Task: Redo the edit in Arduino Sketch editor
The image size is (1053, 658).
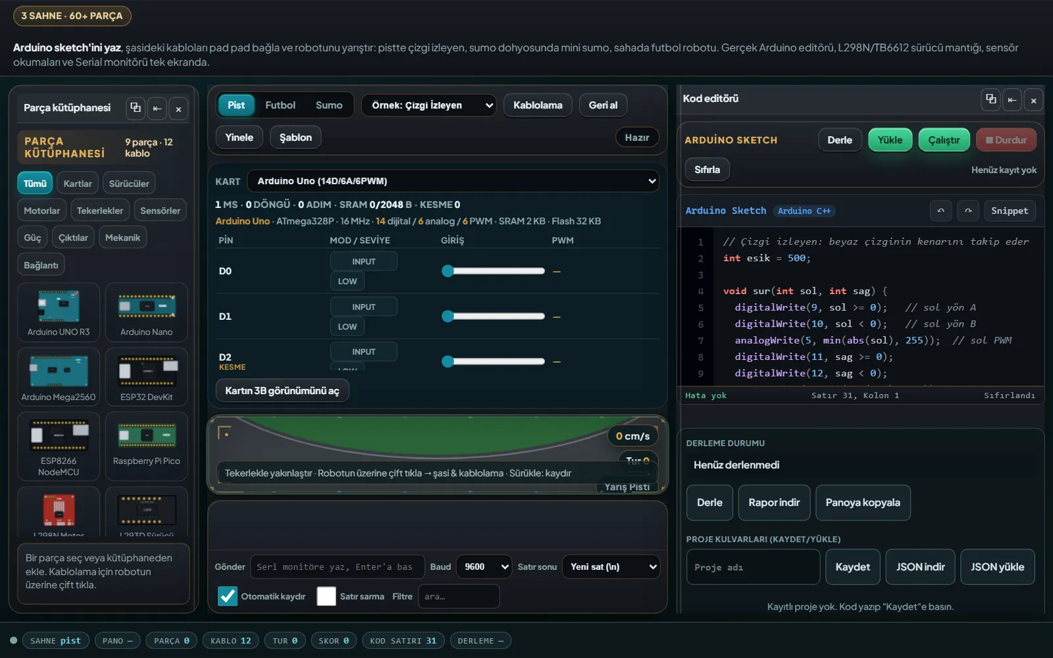Action: click(967, 211)
